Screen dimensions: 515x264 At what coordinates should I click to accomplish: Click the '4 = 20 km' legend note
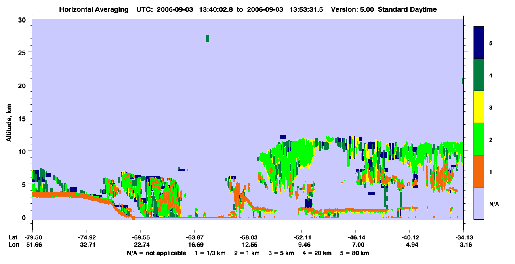click(317, 253)
